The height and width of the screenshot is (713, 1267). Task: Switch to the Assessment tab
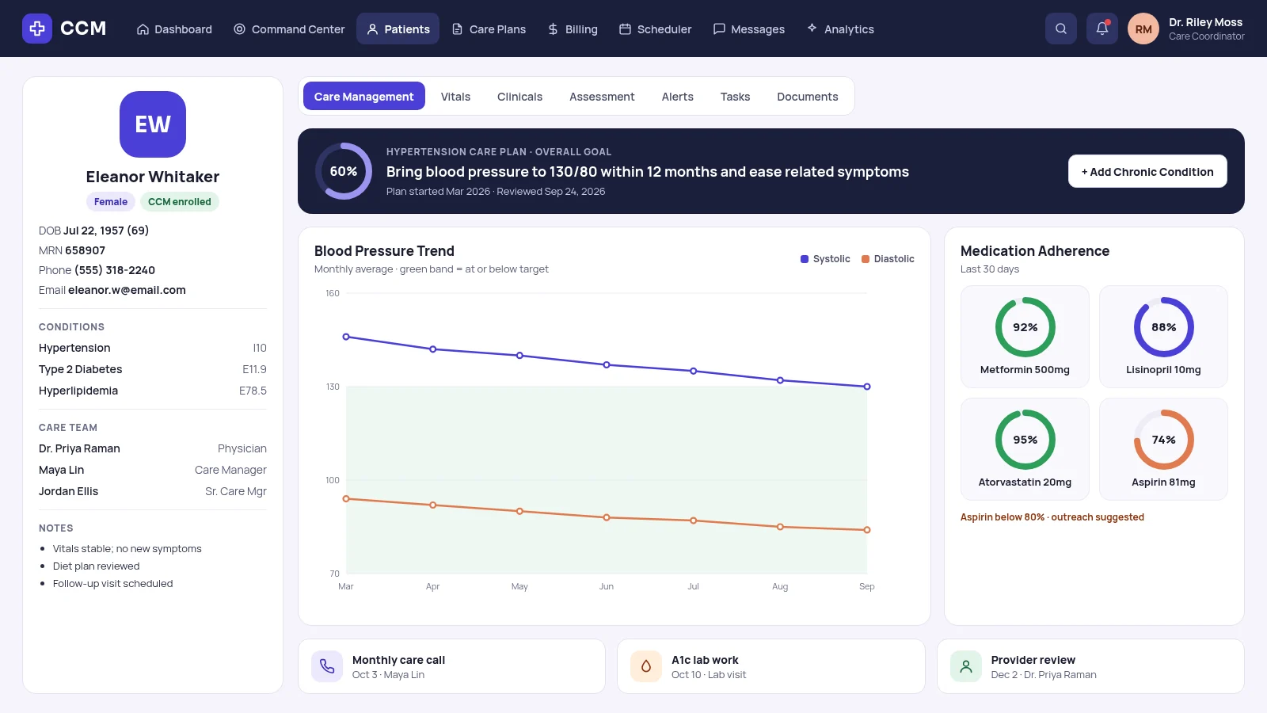[602, 96]
